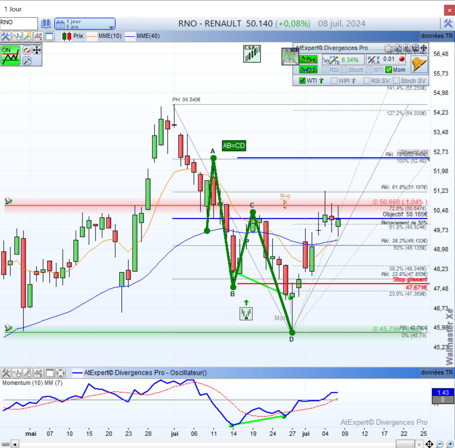455x448 pixels.
Task: Click the golden bell alert icon
Action: (x=419, y=65)
